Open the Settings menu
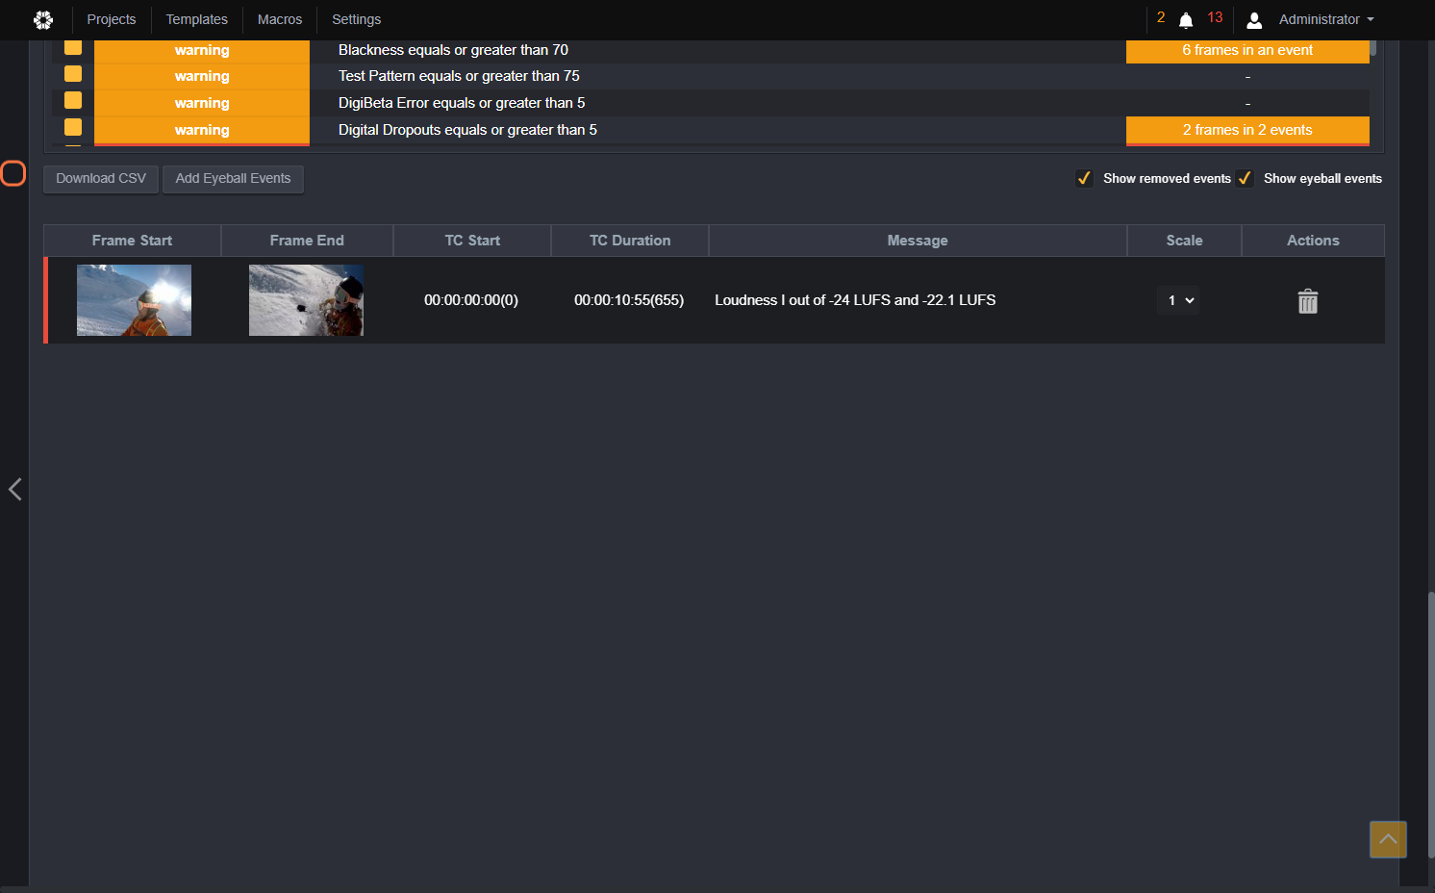 (356, 19)
